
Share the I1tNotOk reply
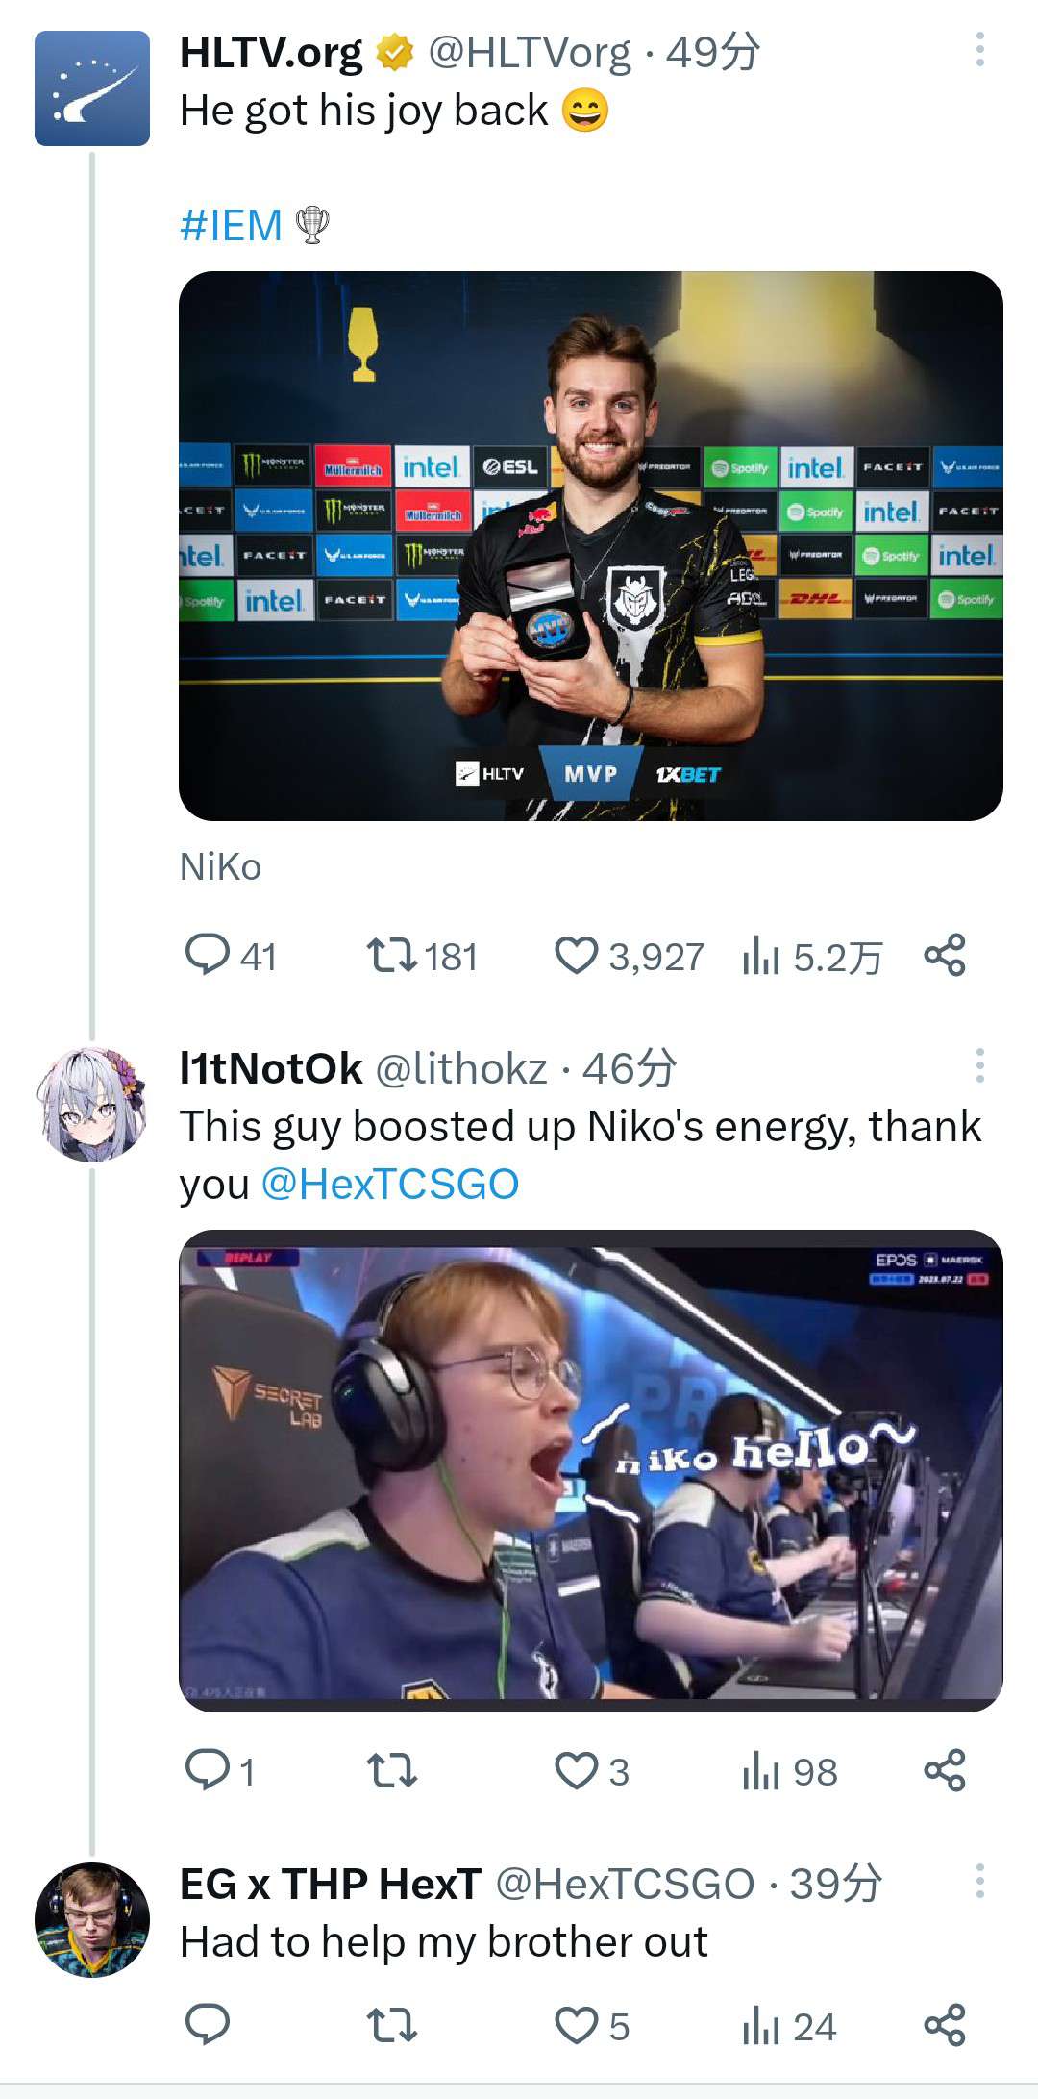click(944, 1770)
